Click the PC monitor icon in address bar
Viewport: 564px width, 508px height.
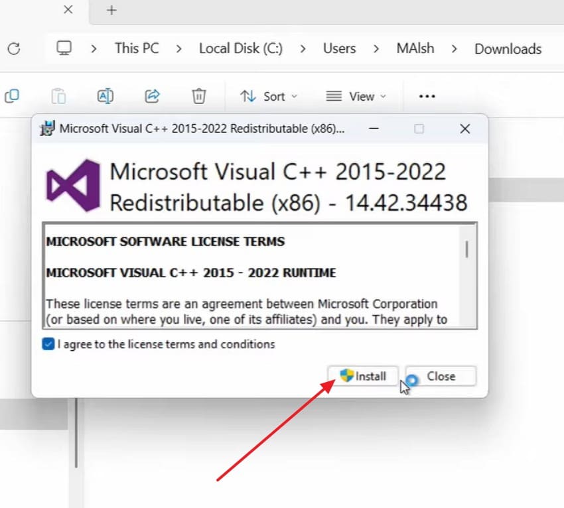pos(64,48)
